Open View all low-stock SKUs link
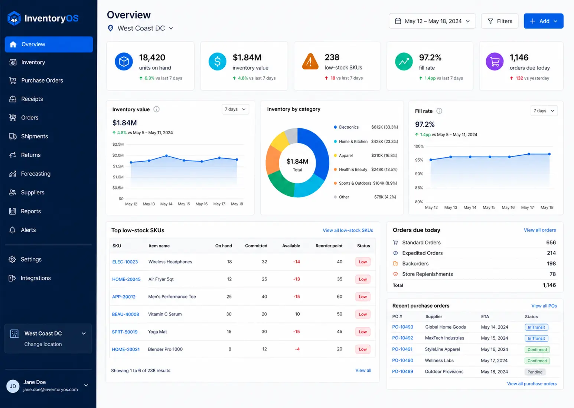Image resolution: width=574 pixels, height=408 pixels. (348, 230)
